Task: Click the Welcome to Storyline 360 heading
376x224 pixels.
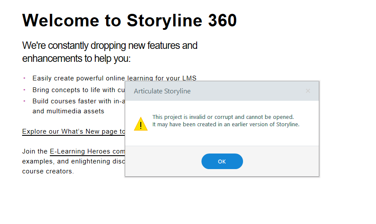Action: click(130, 20)
